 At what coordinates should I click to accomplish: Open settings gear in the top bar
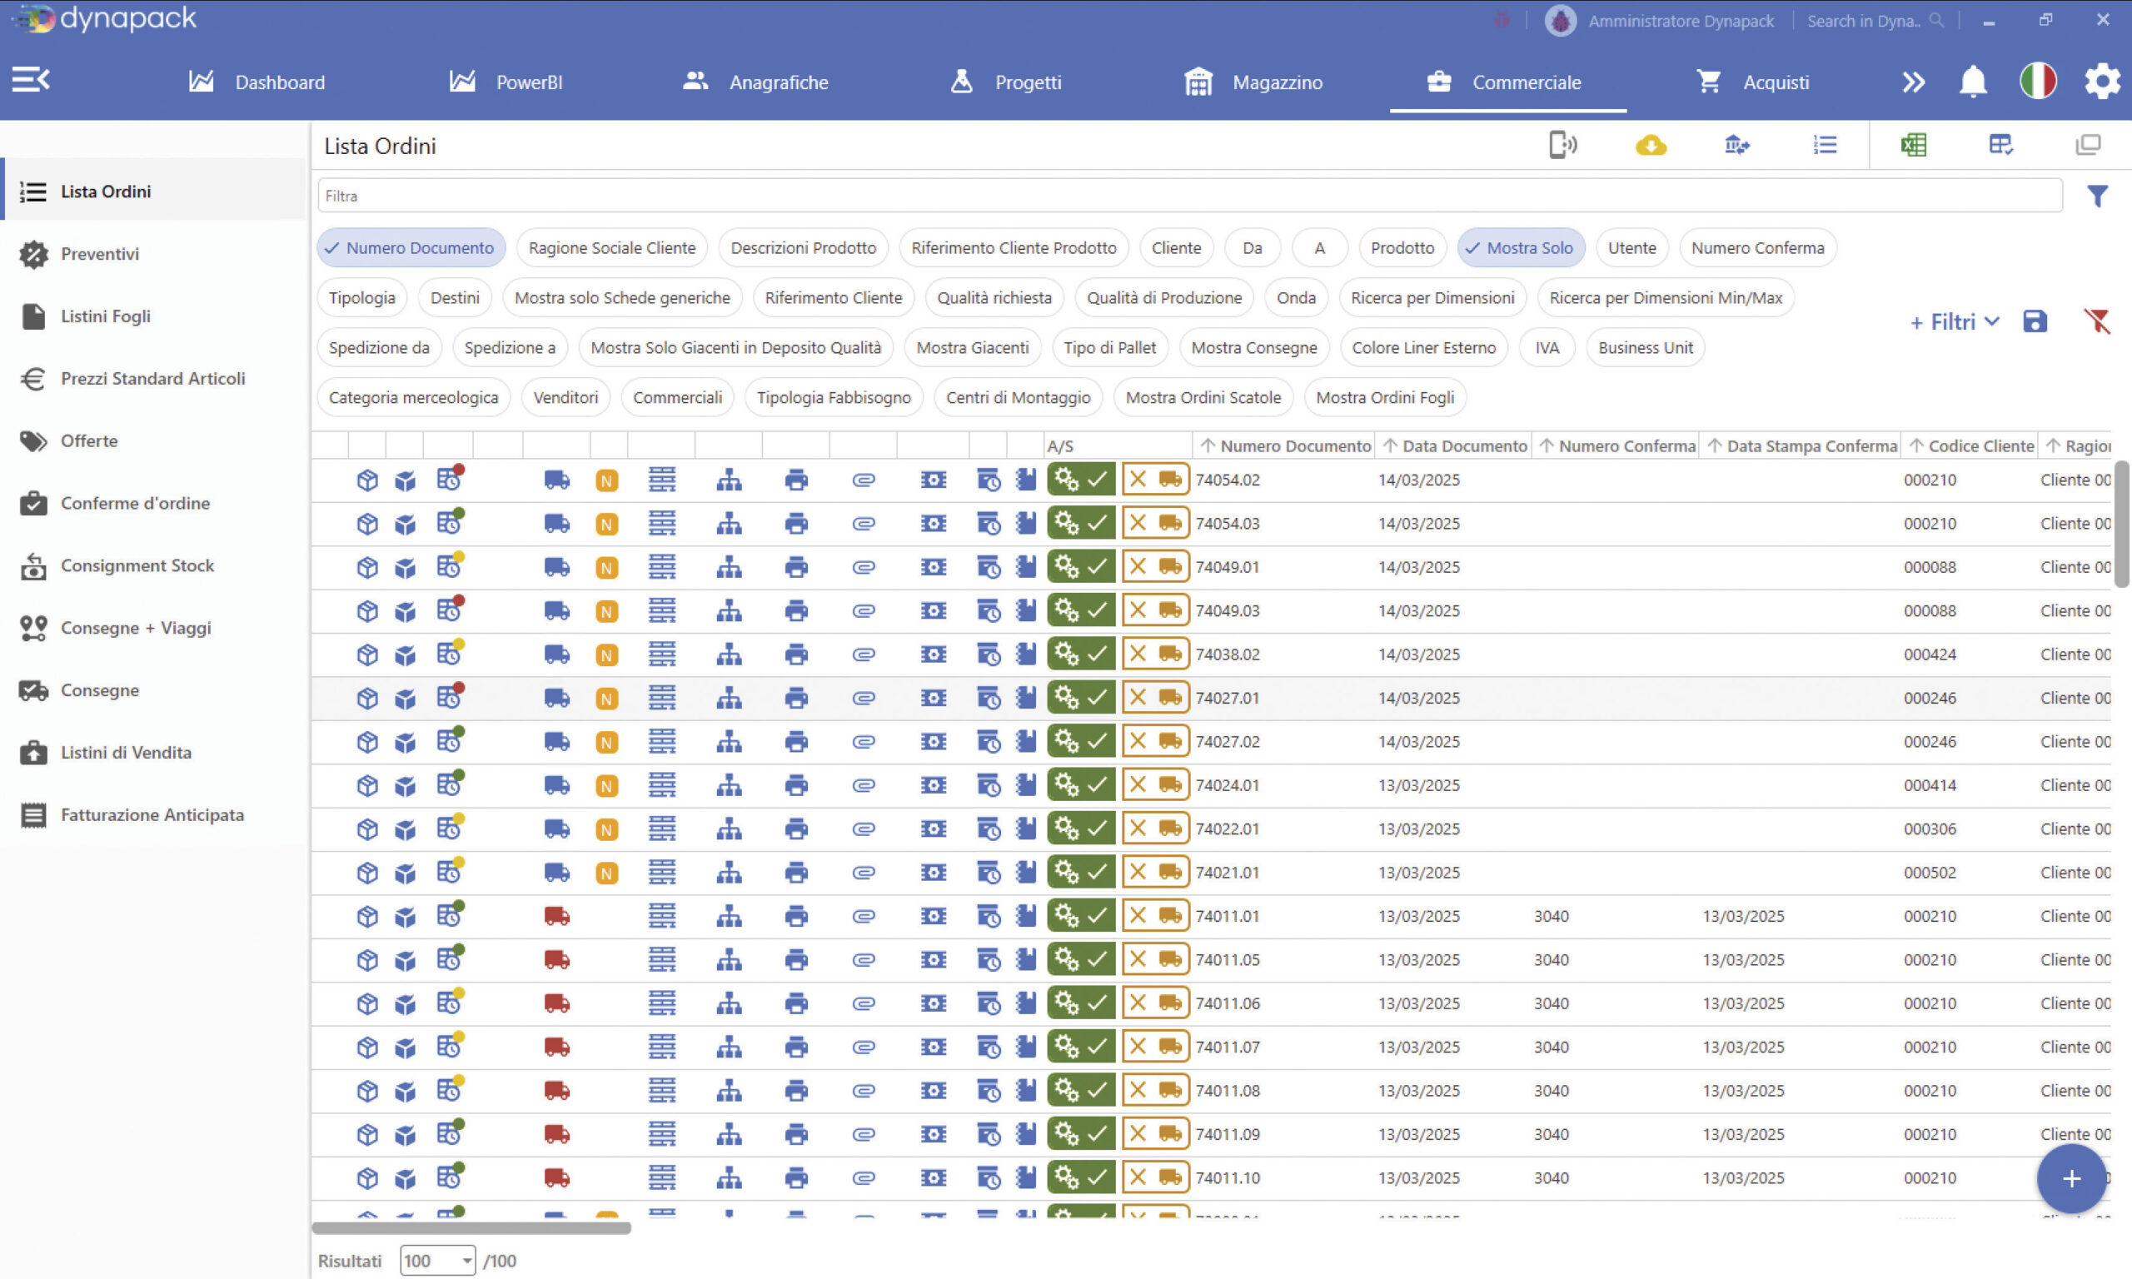(x=2102, y=82)
